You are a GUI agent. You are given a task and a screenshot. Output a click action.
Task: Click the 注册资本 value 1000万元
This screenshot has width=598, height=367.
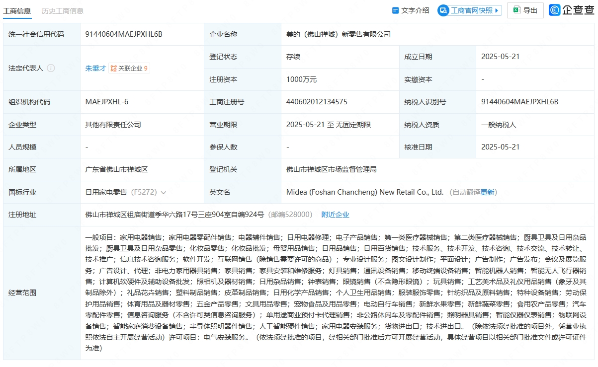point(301,79)
